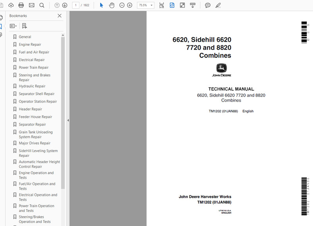The width and height of the screenshot is (313, 226).
Task: Send file by email envelope icon
Action: click(32, 5)
